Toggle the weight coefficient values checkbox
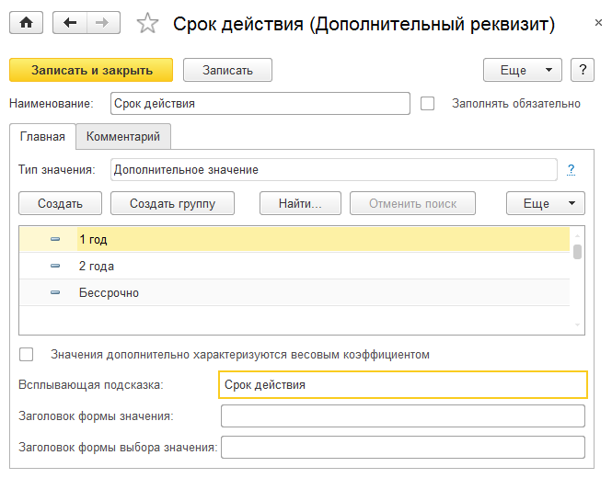612x478 pixels. tap(26, 354)
